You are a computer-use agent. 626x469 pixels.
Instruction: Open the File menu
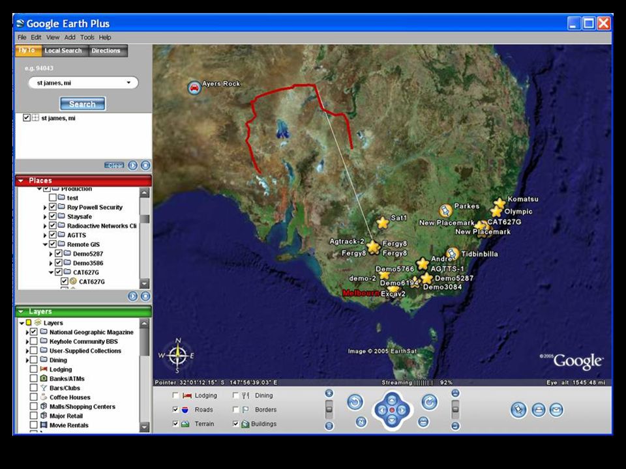click(22, 37)
